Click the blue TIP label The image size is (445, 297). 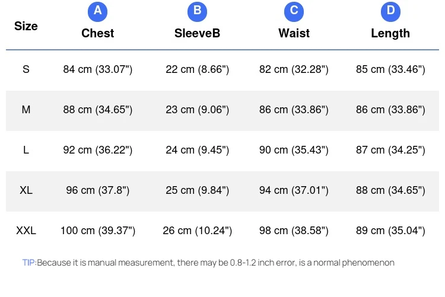tap(29, 263)
